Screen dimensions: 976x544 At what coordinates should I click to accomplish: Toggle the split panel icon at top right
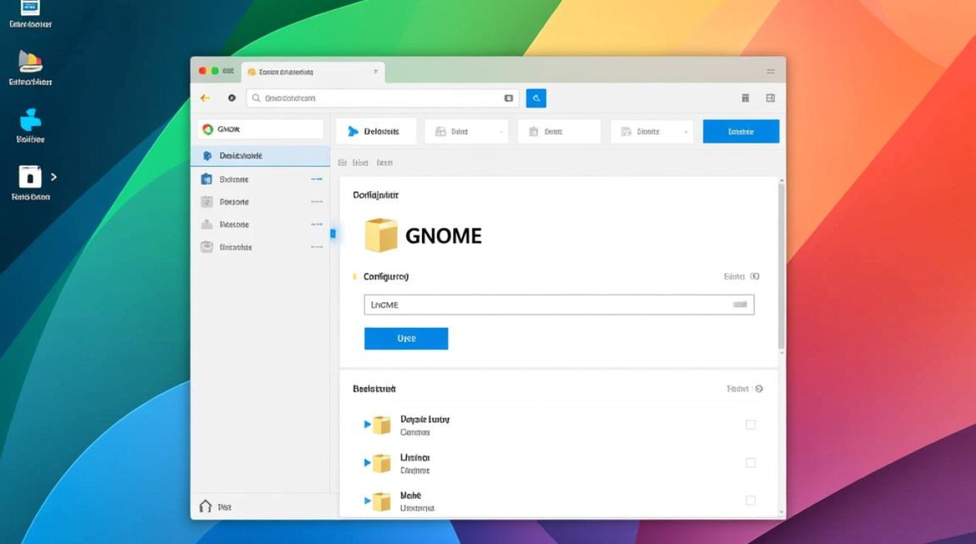click(x=770, y=98)
